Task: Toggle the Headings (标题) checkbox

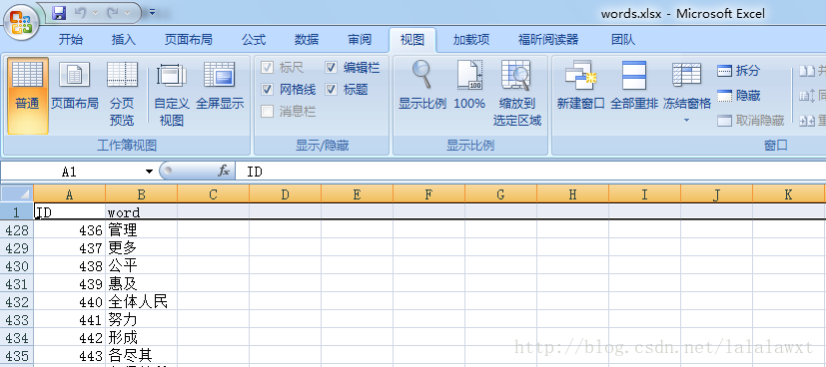Action: [331, 90]
